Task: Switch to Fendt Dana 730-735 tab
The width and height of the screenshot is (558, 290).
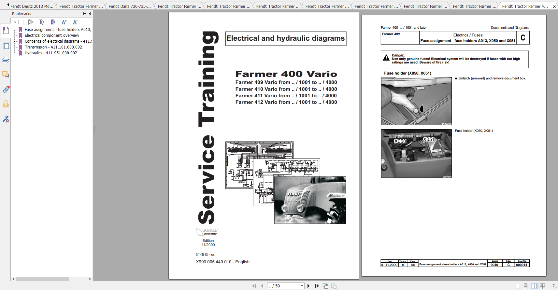Action: [x=130, y=6]
